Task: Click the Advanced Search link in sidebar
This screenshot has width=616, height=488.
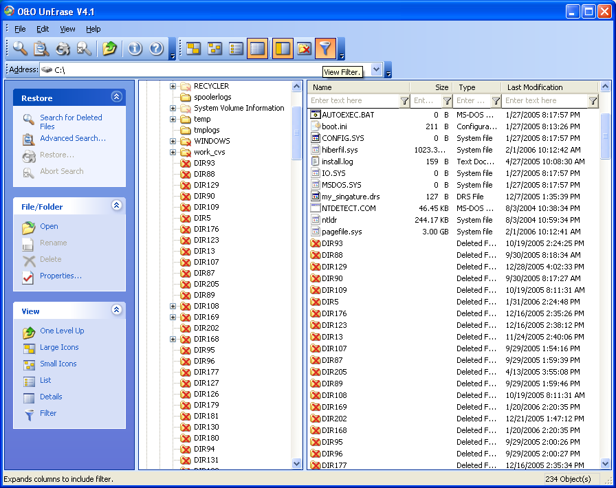Action: [72, 138]
